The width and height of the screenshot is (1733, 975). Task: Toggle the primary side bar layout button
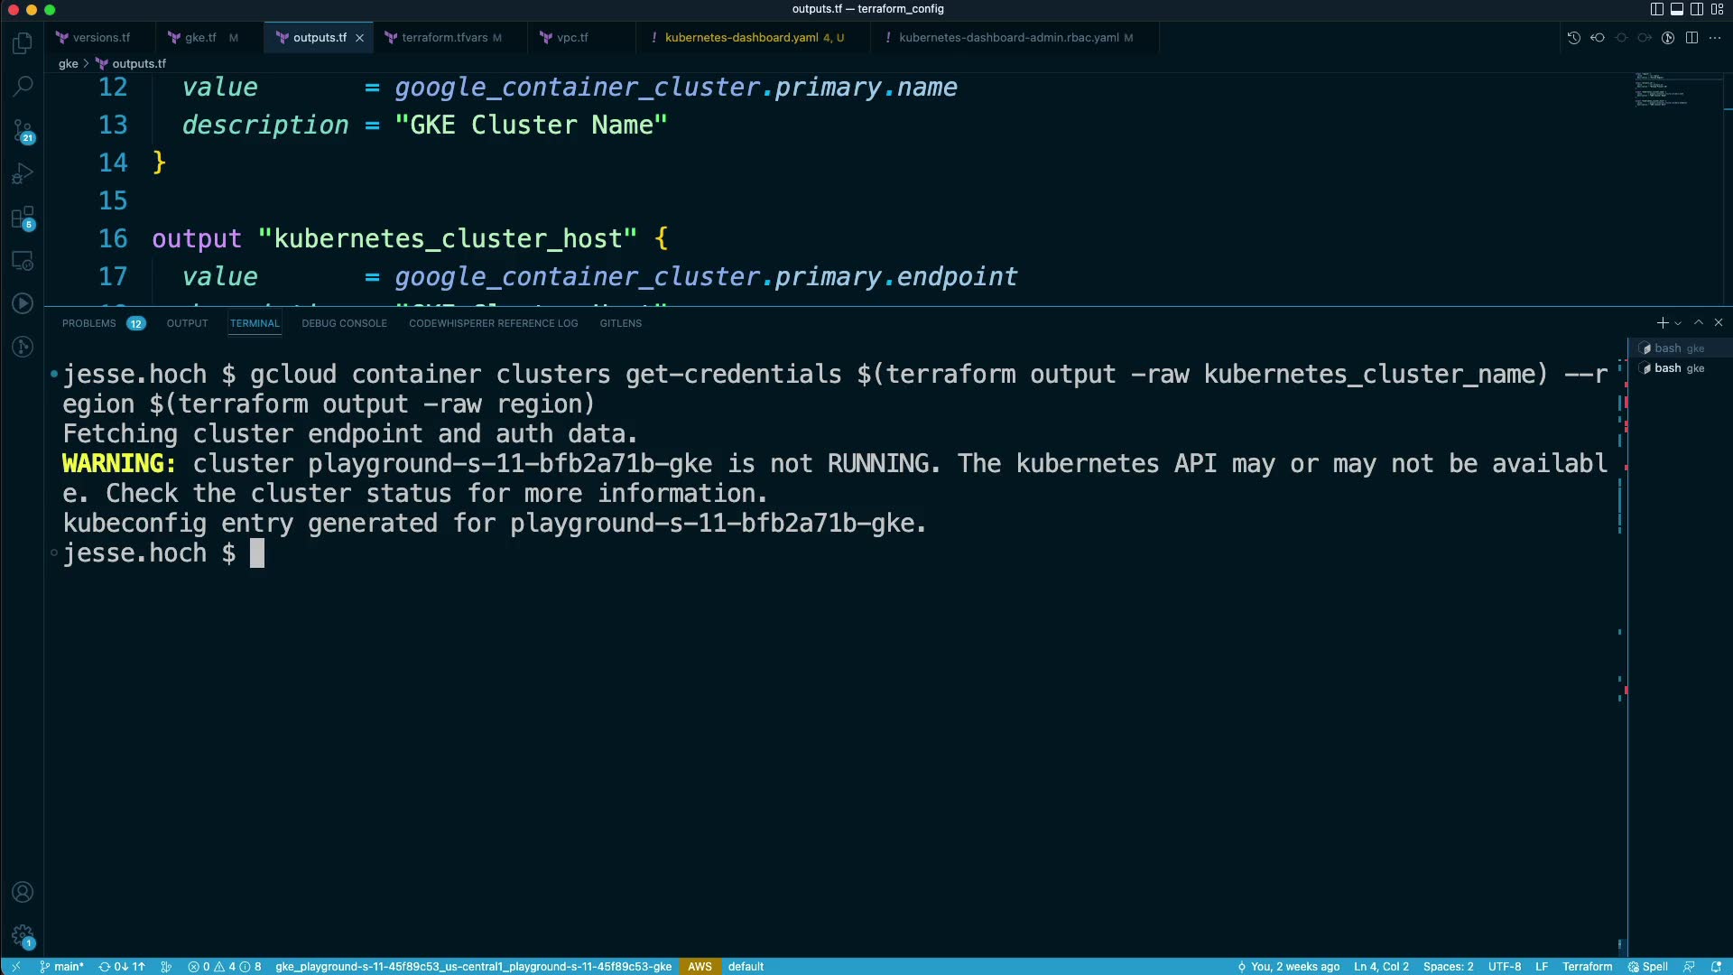(x=1656, y=9)
